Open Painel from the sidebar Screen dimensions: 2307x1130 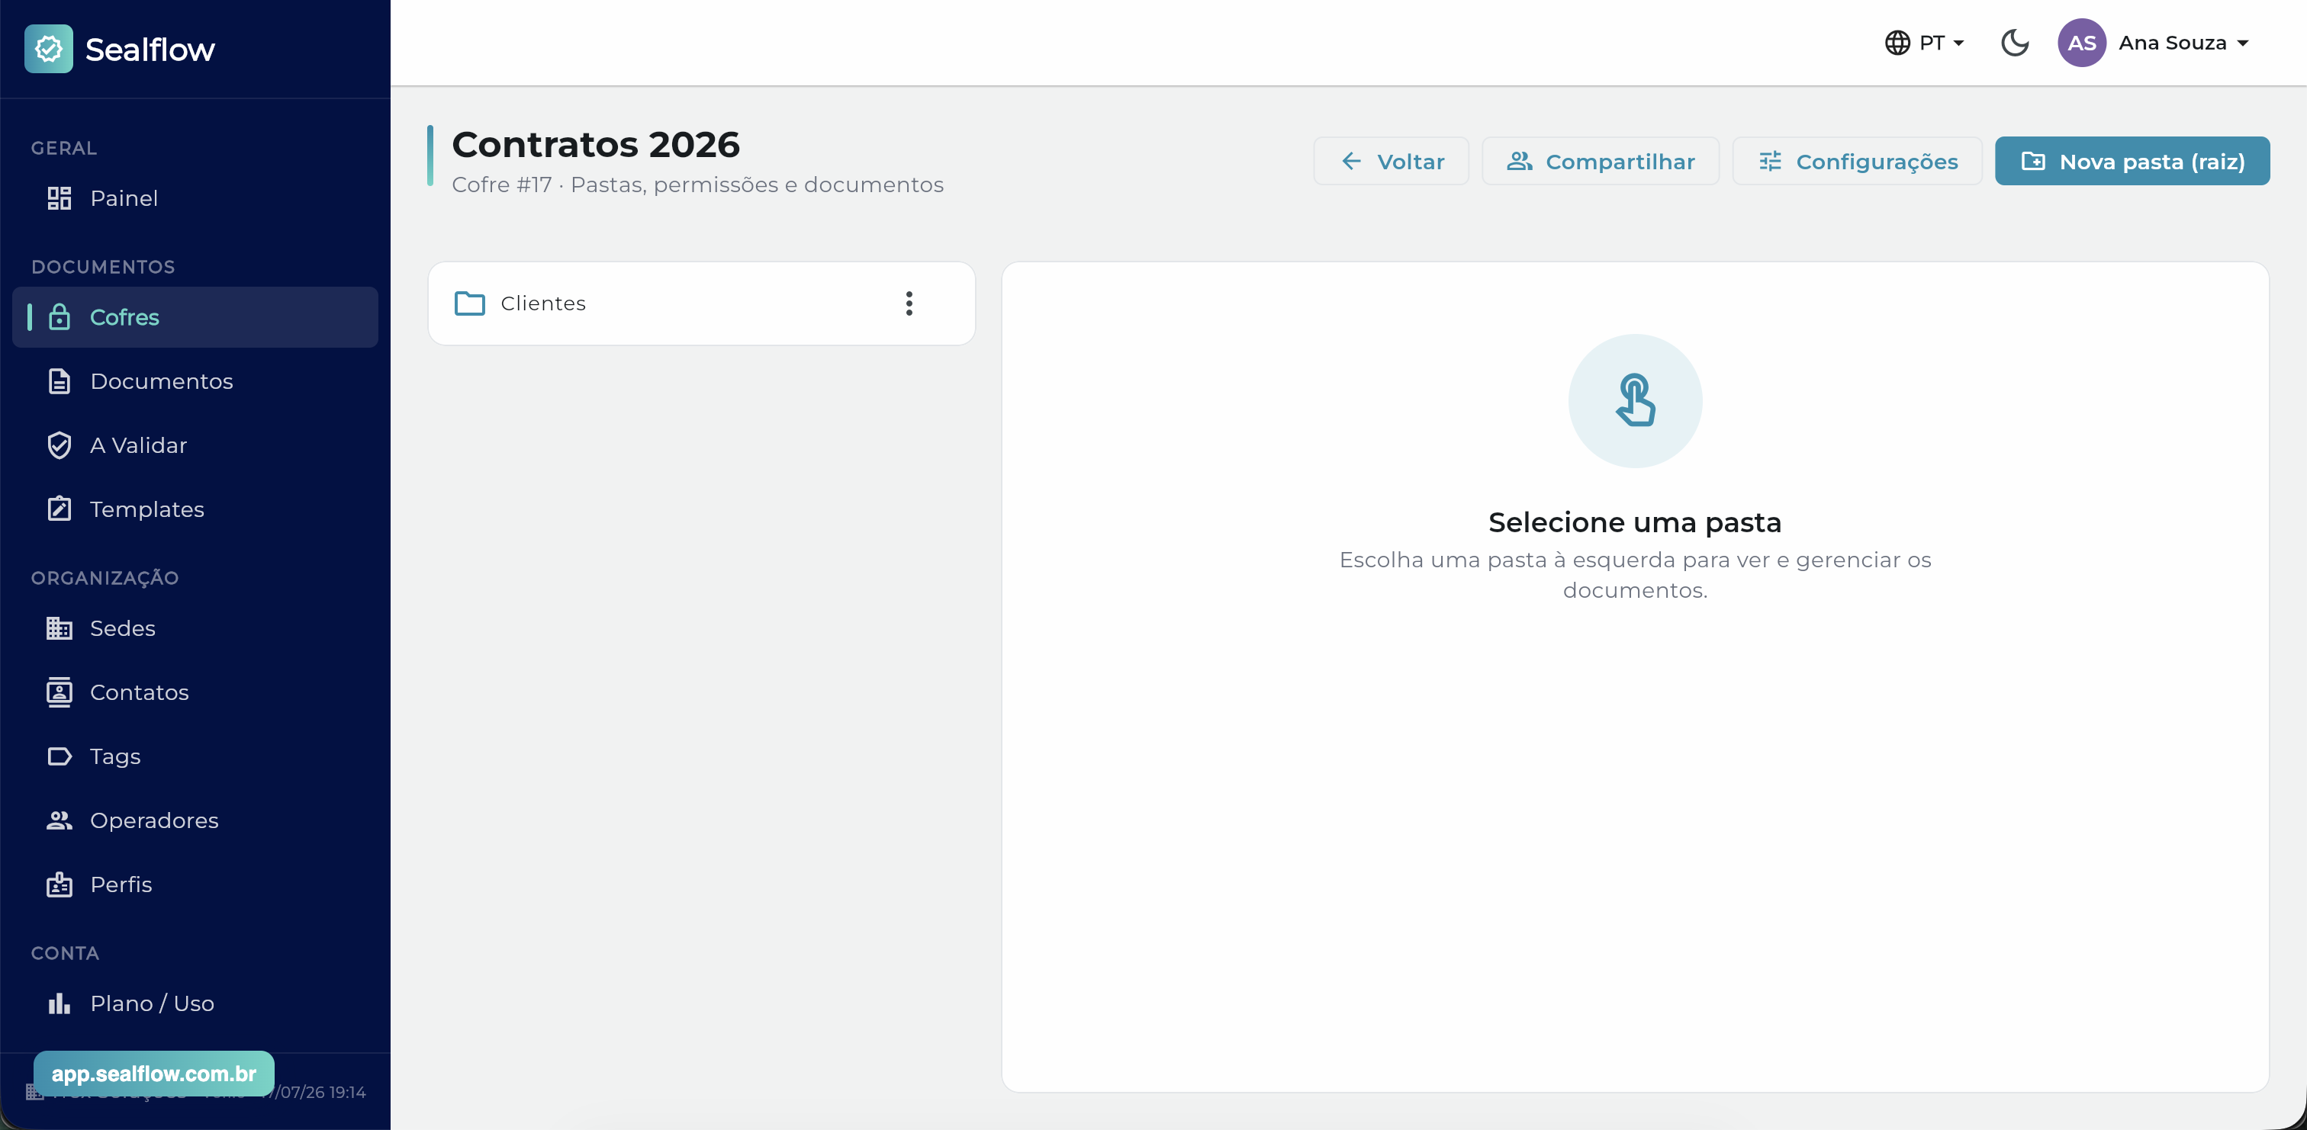coord(195,198)
